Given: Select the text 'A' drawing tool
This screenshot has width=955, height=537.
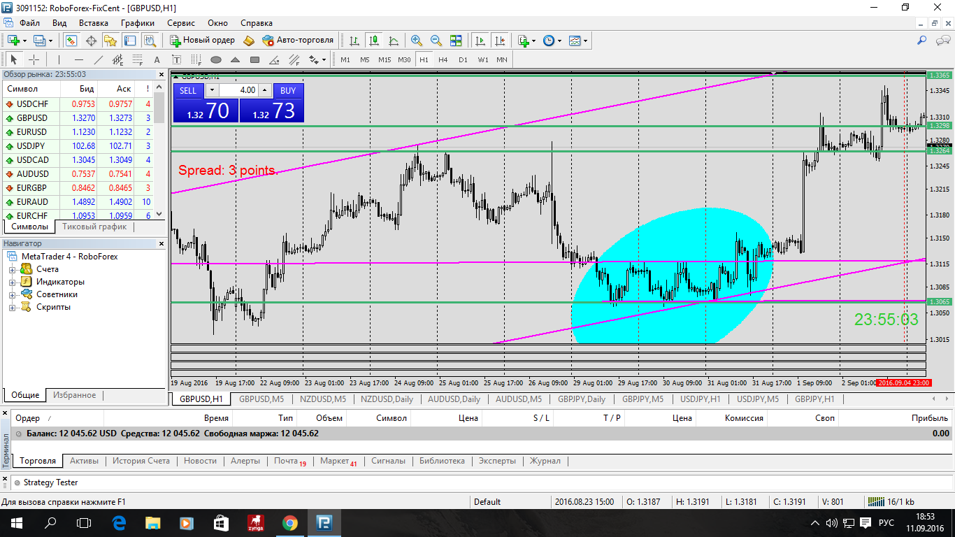Looking at the screenshot, I should coord(157,59).
